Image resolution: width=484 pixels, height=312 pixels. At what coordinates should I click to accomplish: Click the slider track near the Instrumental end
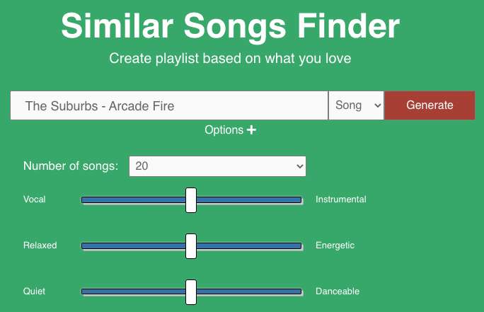pos(287,200)
